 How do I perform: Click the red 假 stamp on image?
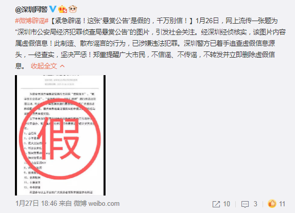[60, 139]
